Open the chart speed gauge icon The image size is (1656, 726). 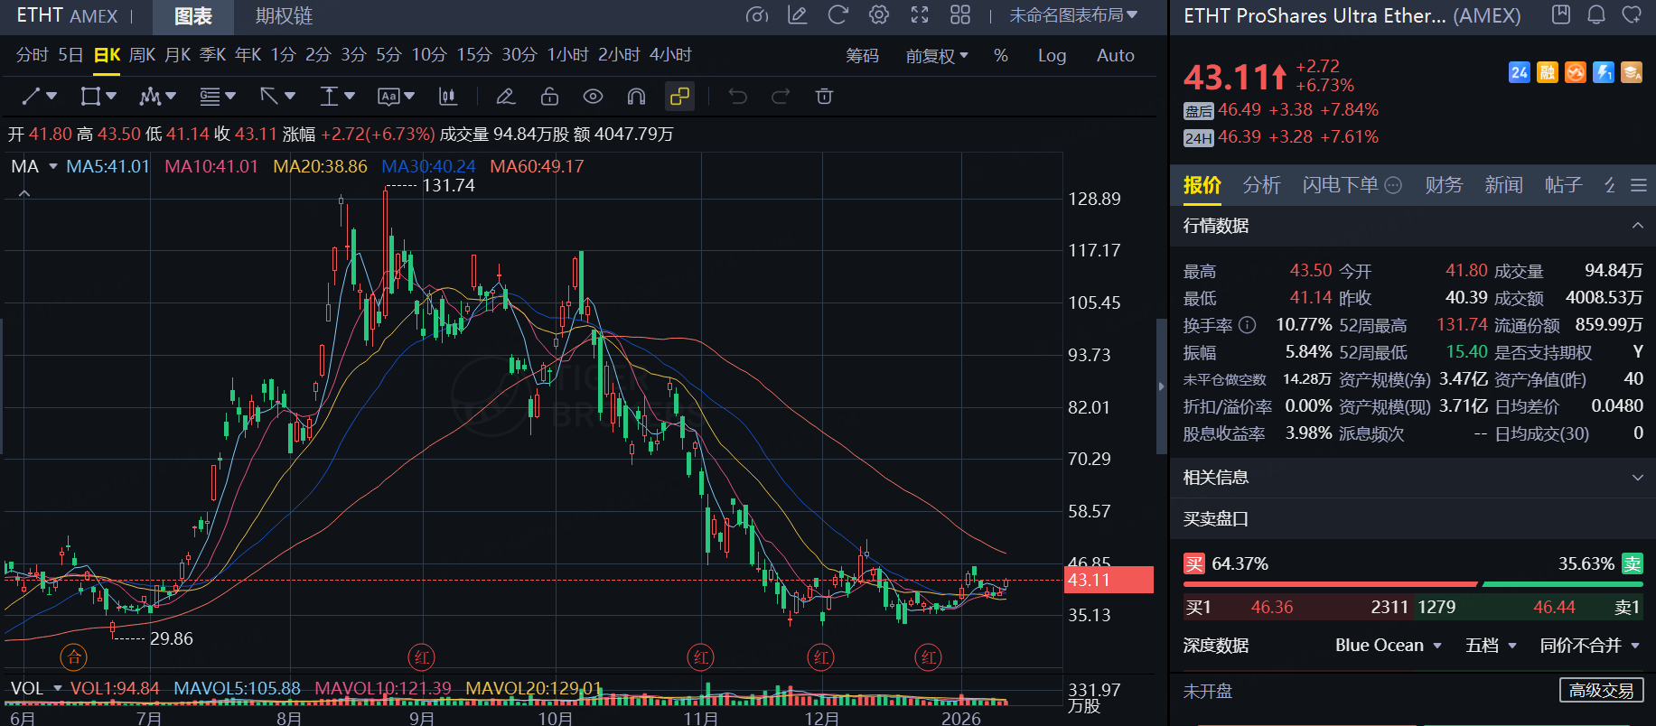click(757, 15)
